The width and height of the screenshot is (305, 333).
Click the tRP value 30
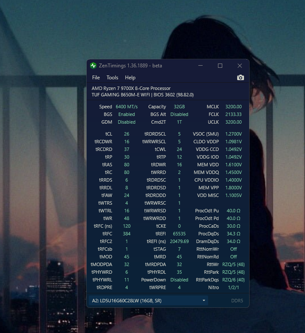point(126,157)
